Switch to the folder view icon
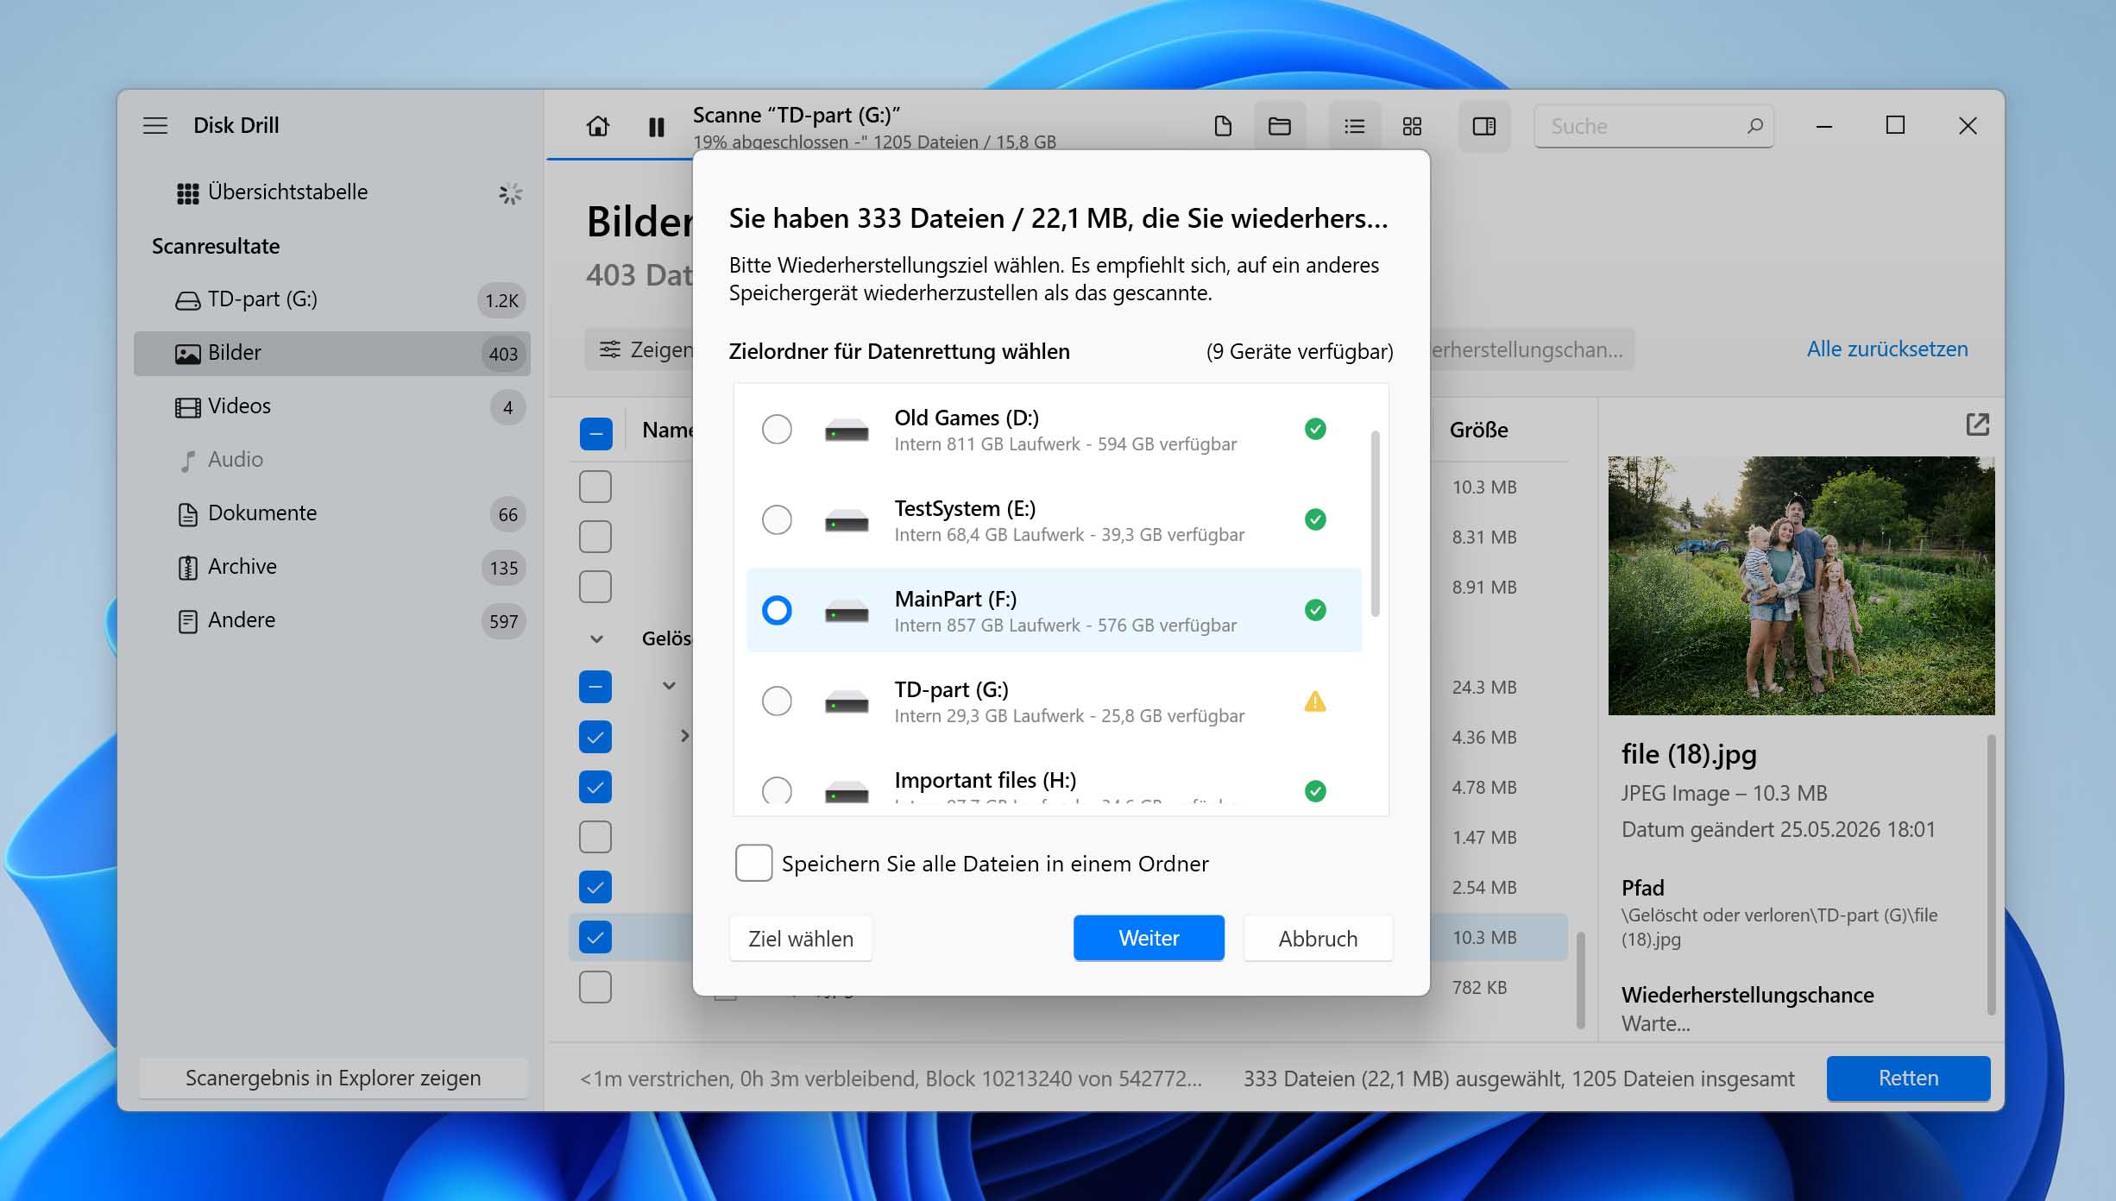2116x1201 pixels. point(1280,126)
